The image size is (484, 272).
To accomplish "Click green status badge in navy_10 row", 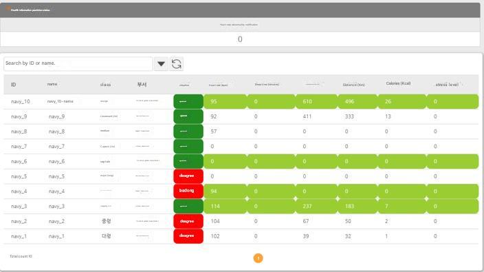I will pos(188,101).
